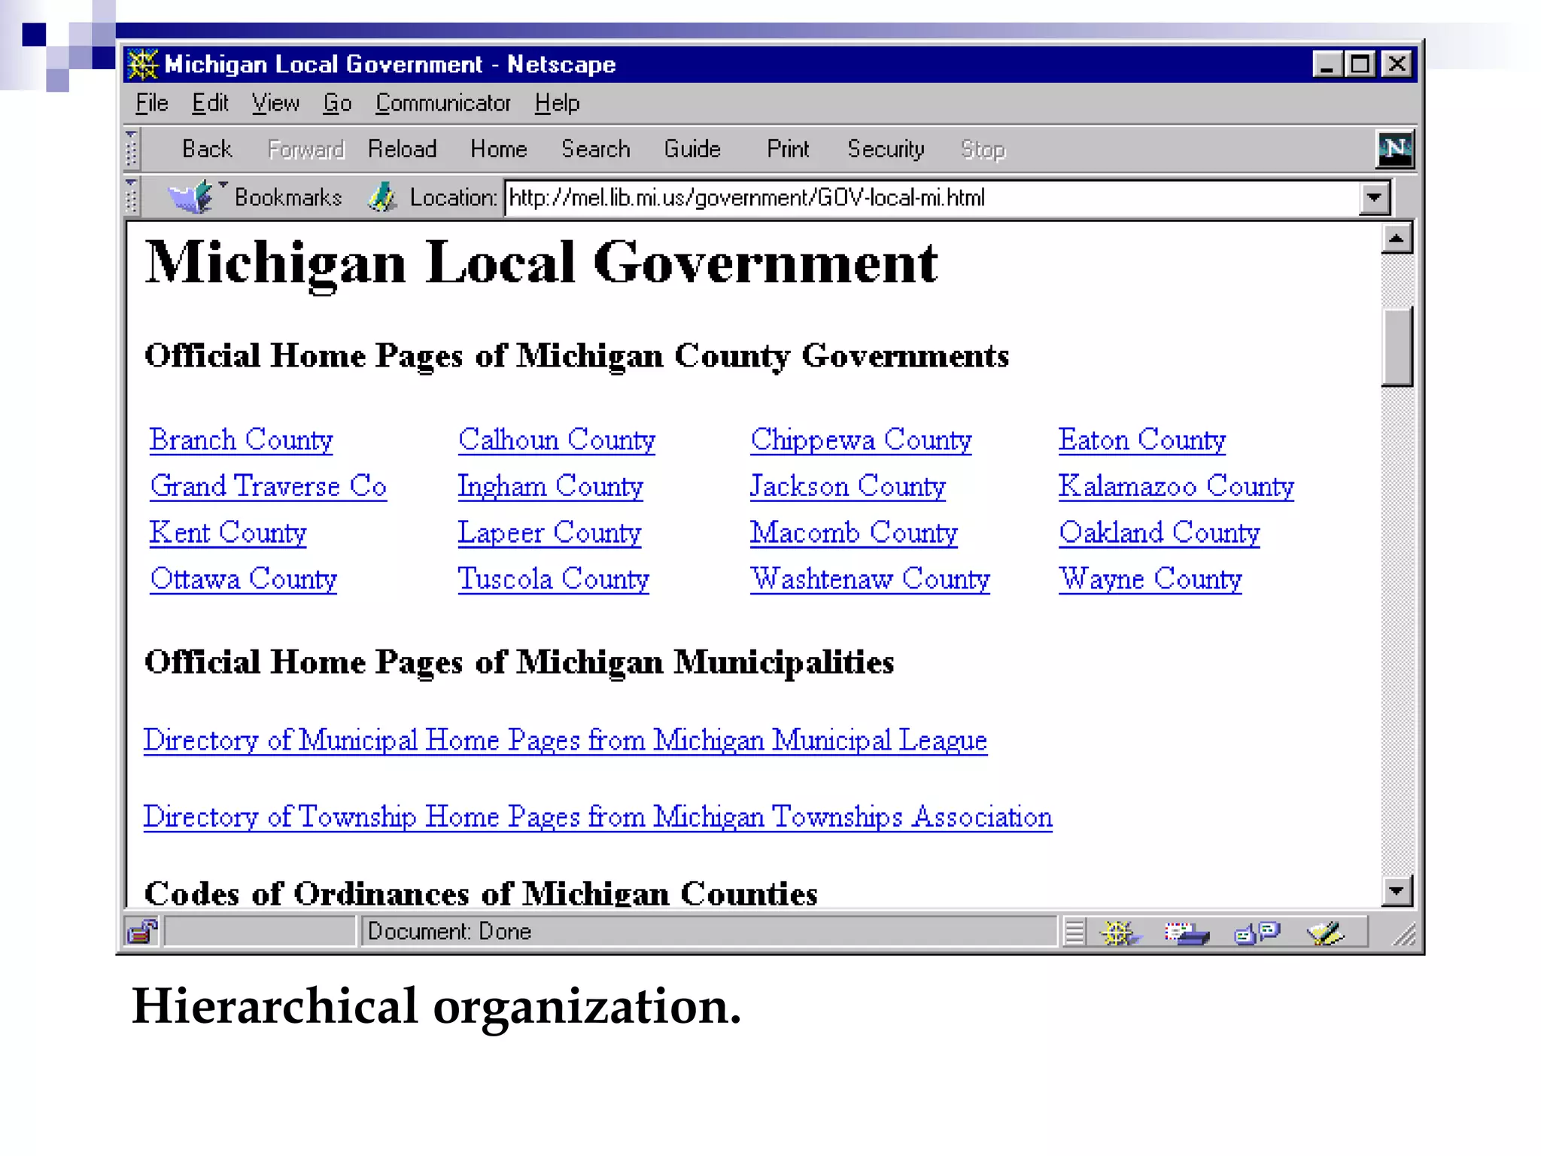
Task: Click the window resize grip corner
Action: pos(1403,933)
